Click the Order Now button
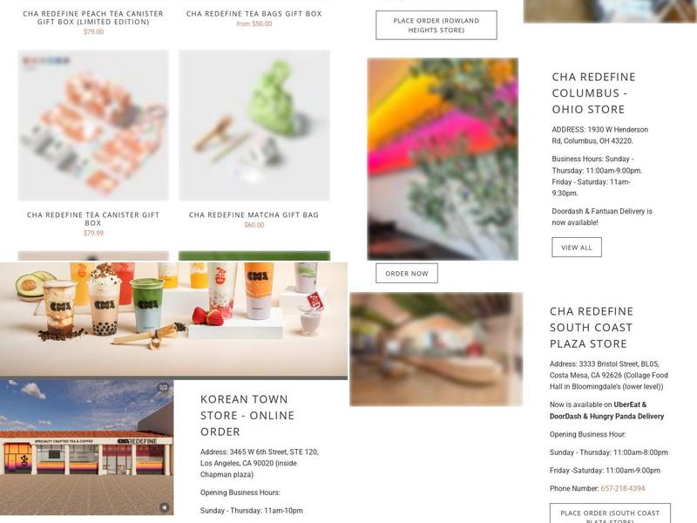 [407, 273]
